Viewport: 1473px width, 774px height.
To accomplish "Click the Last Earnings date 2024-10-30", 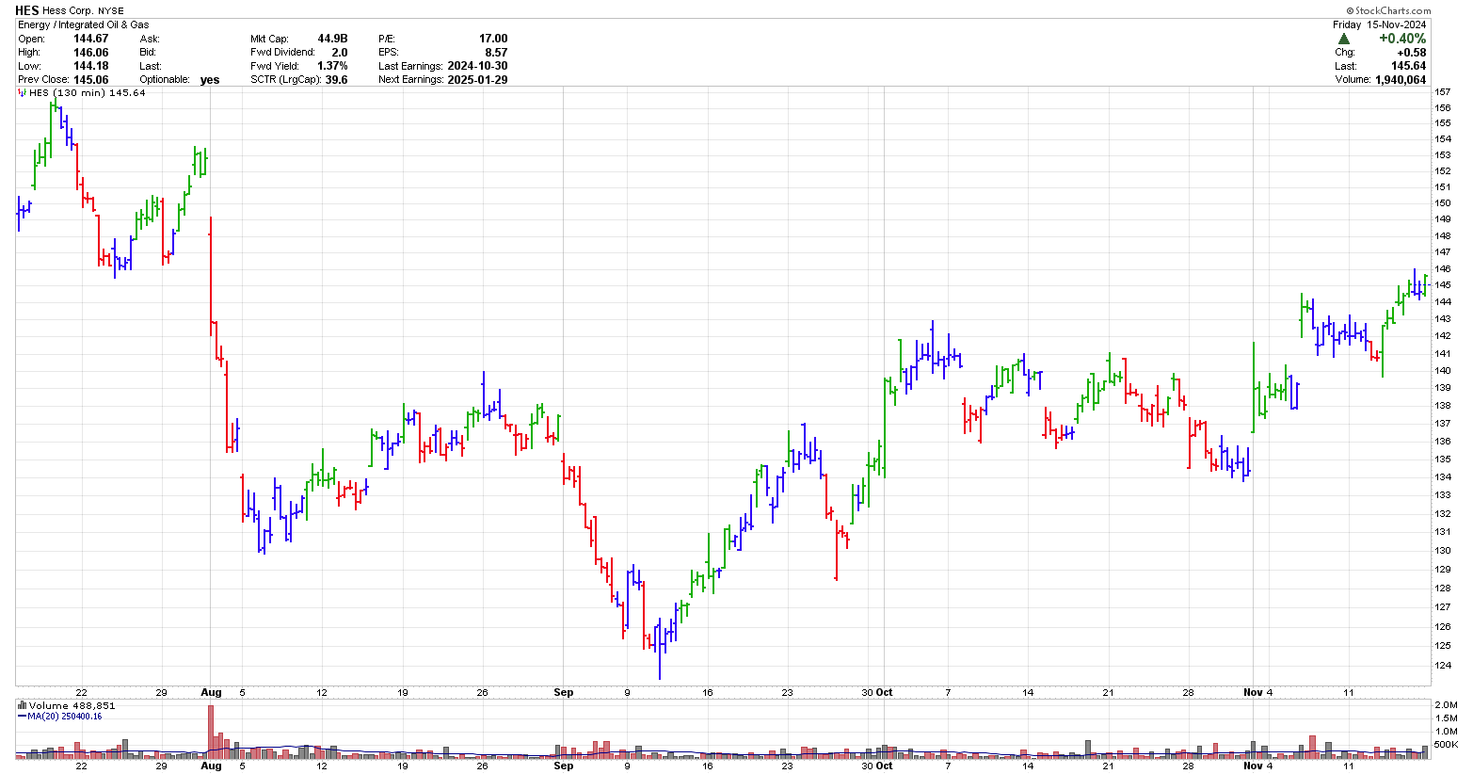I will coord(478,66).
